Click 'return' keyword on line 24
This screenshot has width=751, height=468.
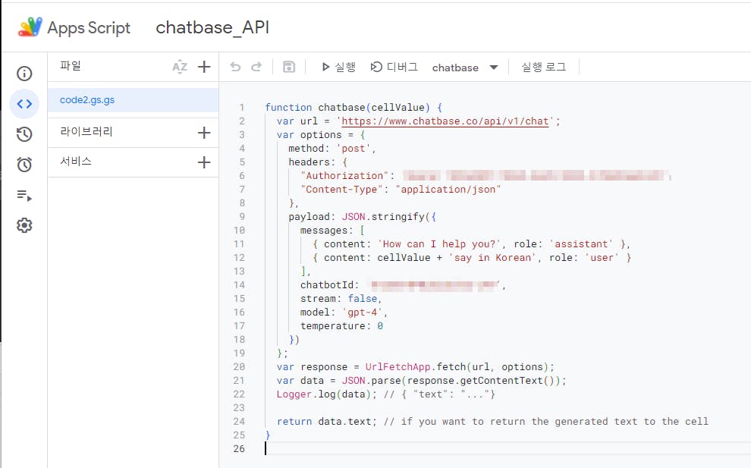click(294, 422)
